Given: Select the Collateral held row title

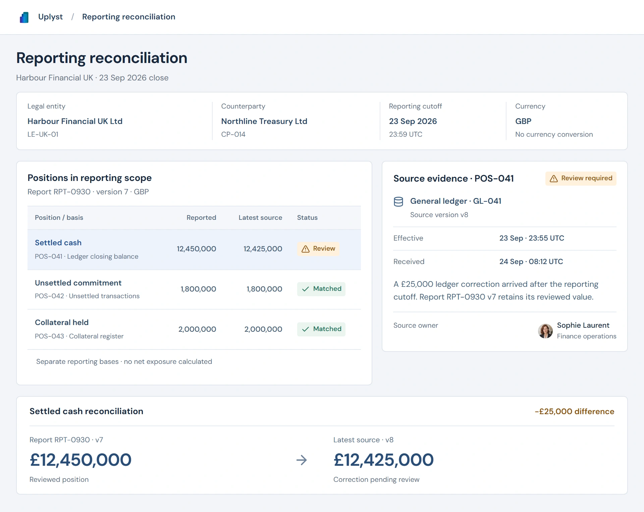Looking at the screenshot, I should [62, 322].
